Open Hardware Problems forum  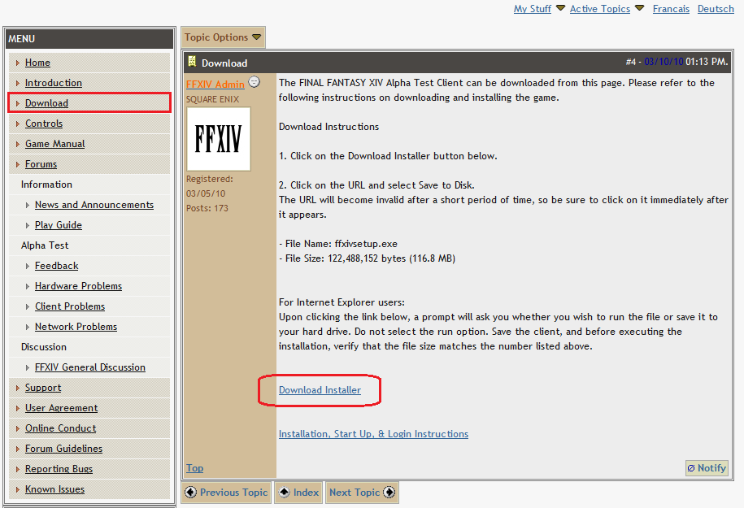[78, 286]
